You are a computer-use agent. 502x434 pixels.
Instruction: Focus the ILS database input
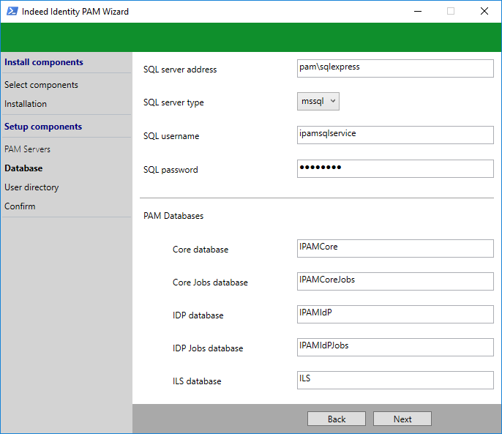395,381
